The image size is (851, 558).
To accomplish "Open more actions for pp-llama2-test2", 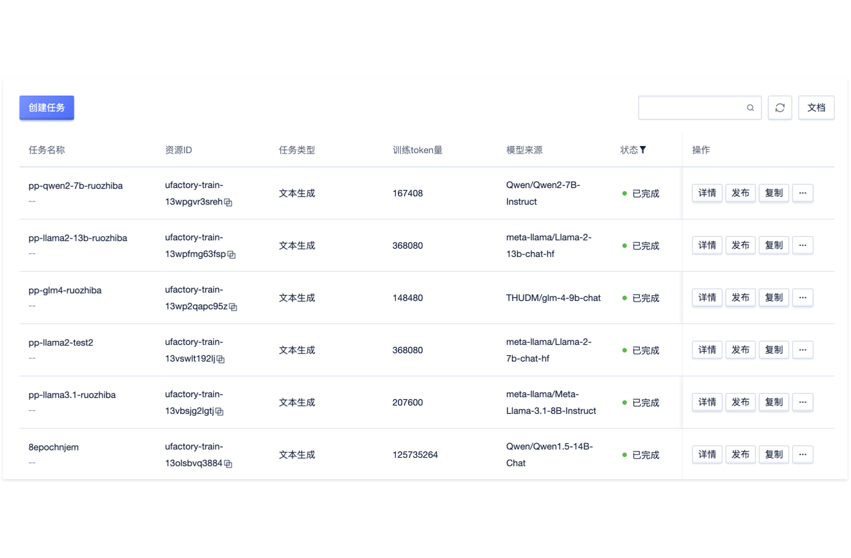I will [803, 350].
